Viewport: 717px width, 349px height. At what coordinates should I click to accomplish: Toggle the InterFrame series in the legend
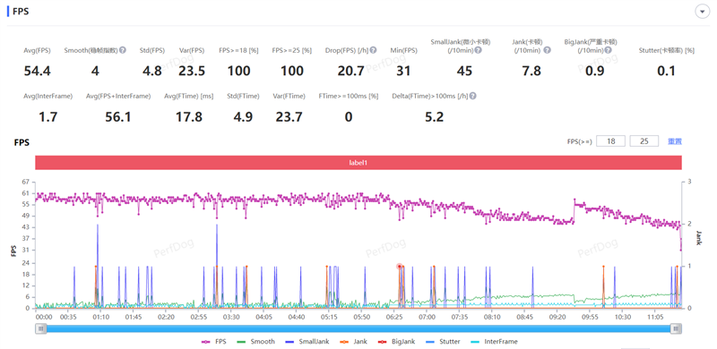click(x=495, y=341)
